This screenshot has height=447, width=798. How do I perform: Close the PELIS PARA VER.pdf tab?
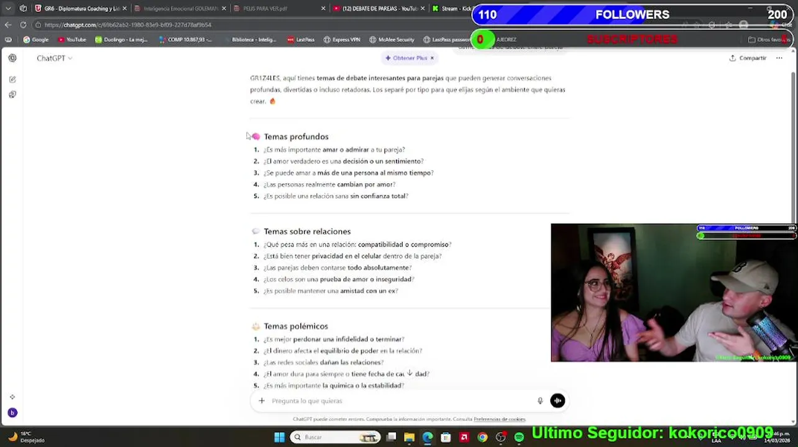point(323,9)
